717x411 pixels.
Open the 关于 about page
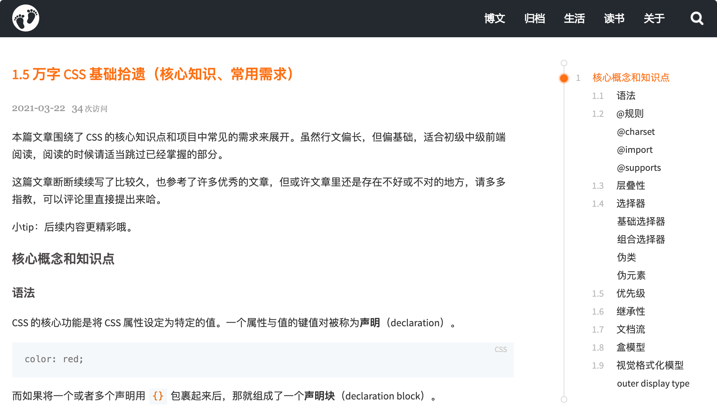click(654, 18)
